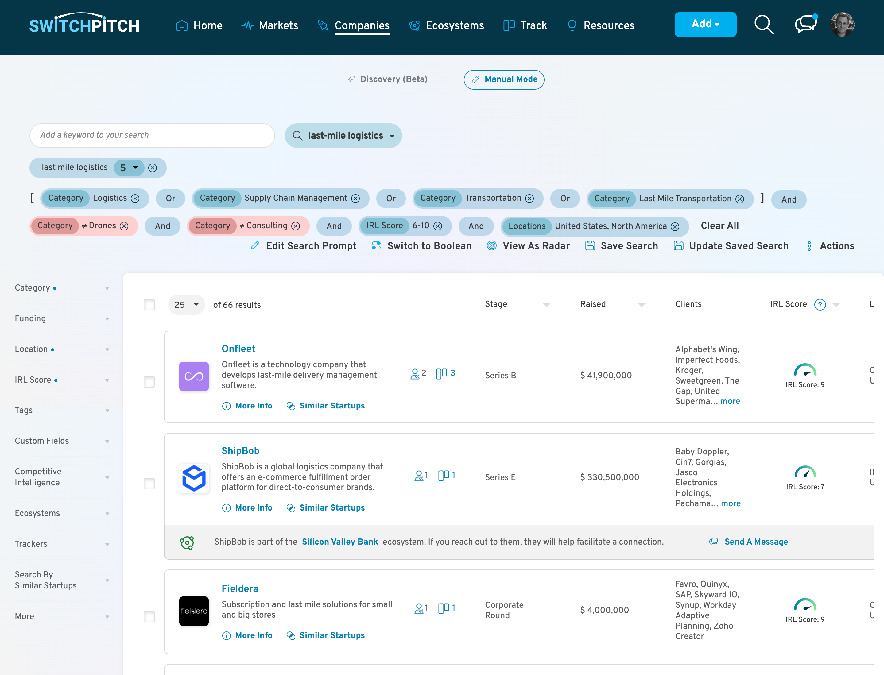Open the Ecosystems nav item
This screenshot has width=884, height=675.
click(x=446, y=25)
